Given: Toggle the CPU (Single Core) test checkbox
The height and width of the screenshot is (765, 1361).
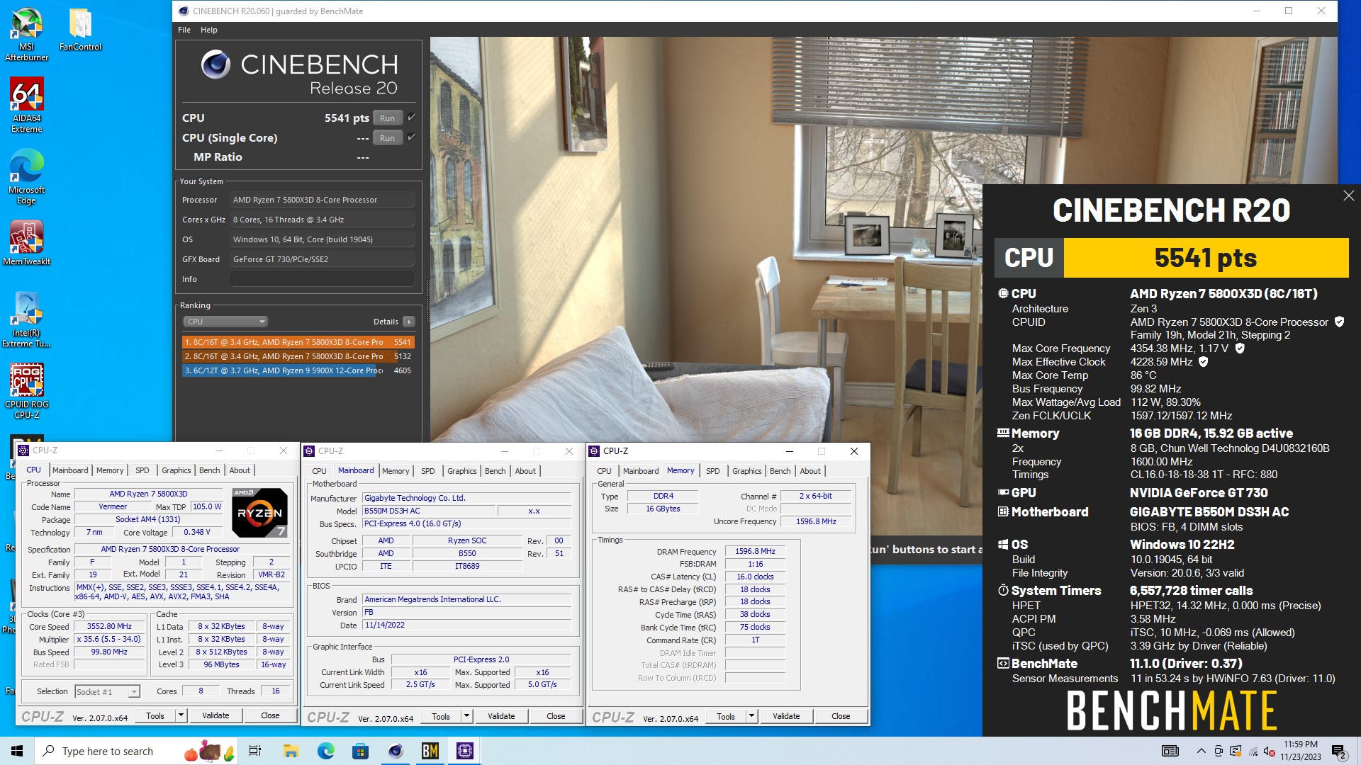Looking at the screenshot, I should coord(411,137).
